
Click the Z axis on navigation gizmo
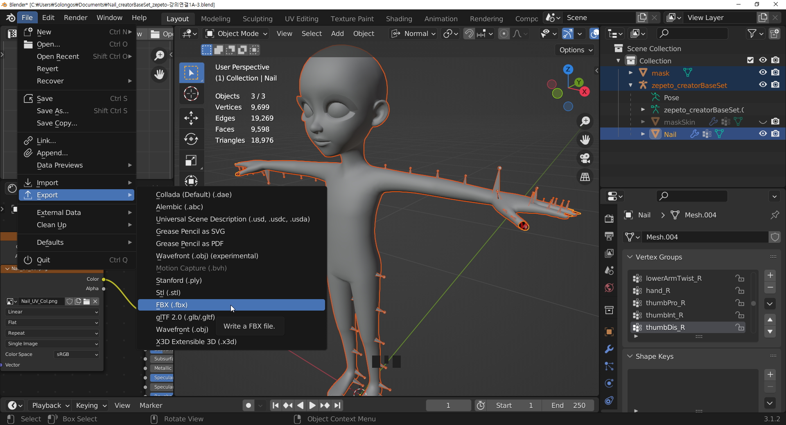click(568, 69)
